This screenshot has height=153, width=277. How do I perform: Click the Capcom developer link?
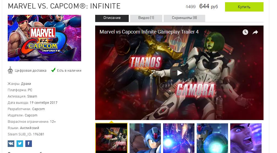click(x=38, y=109)
